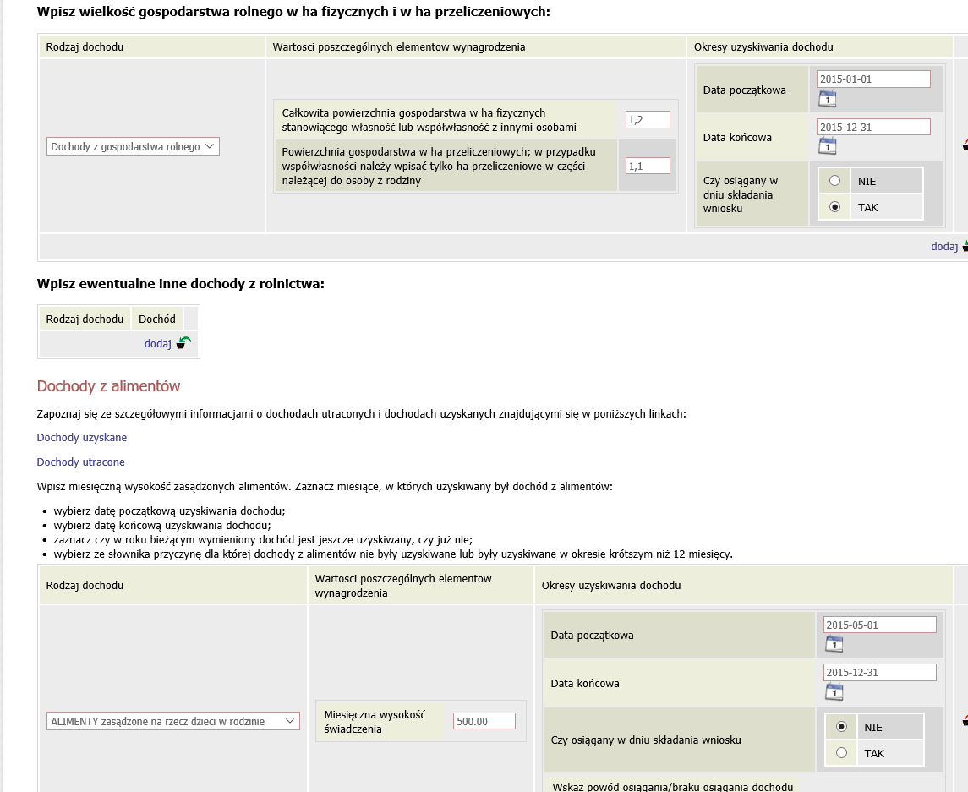Screen dimensions: 968x792
Task: Click the green arrow icon next to dodaj in other farm incomes
Action: (183, 342)
